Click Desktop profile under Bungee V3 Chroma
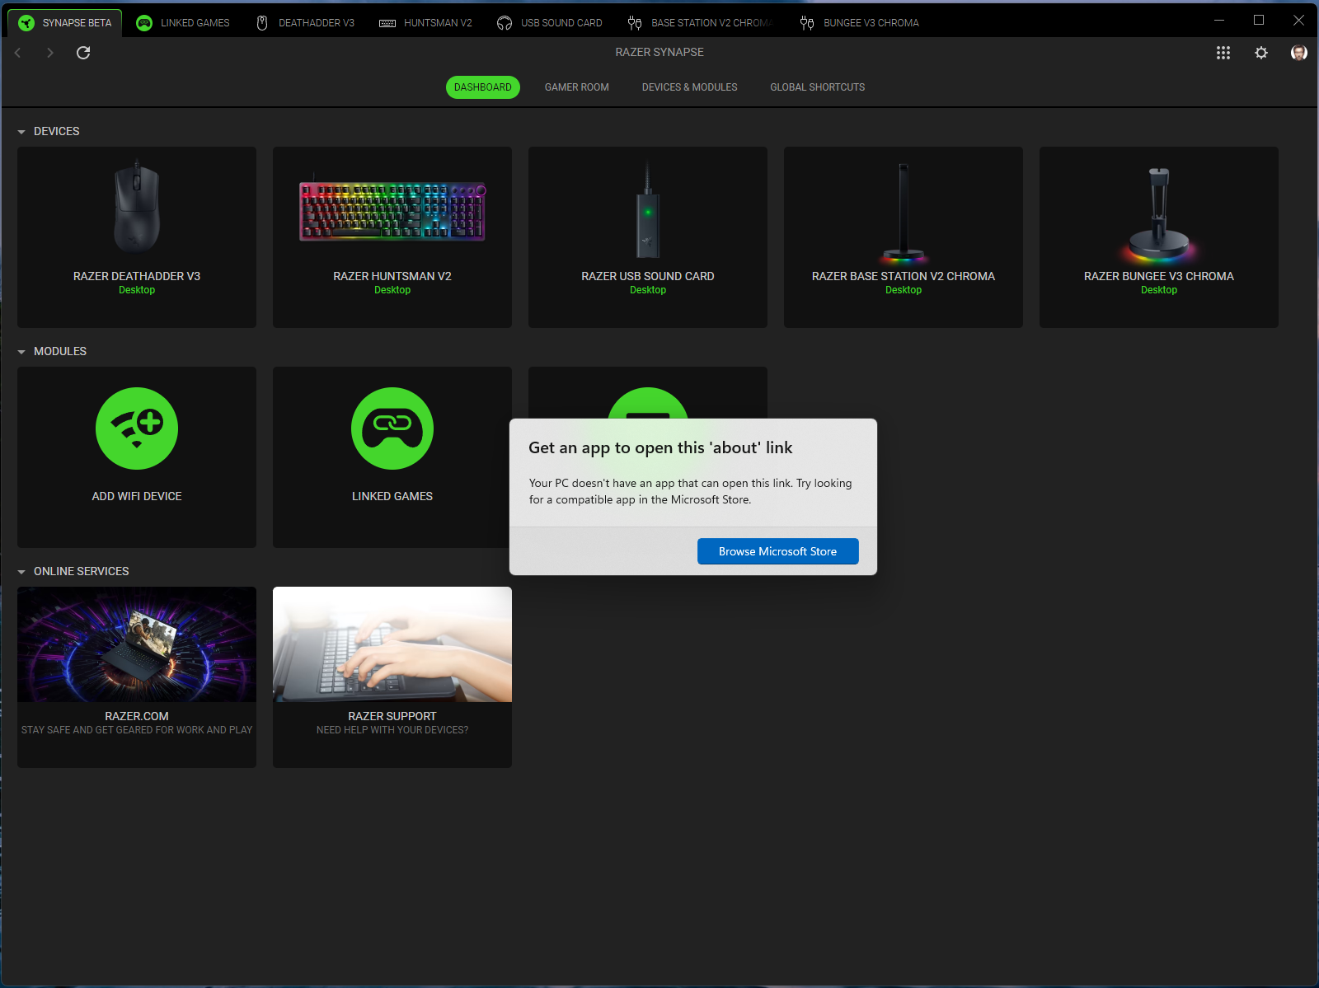 coord(1159,290)
